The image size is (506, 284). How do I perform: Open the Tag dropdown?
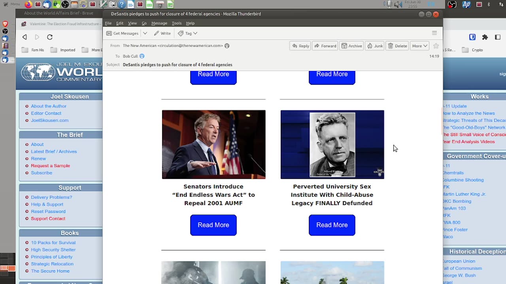[187, 33]
